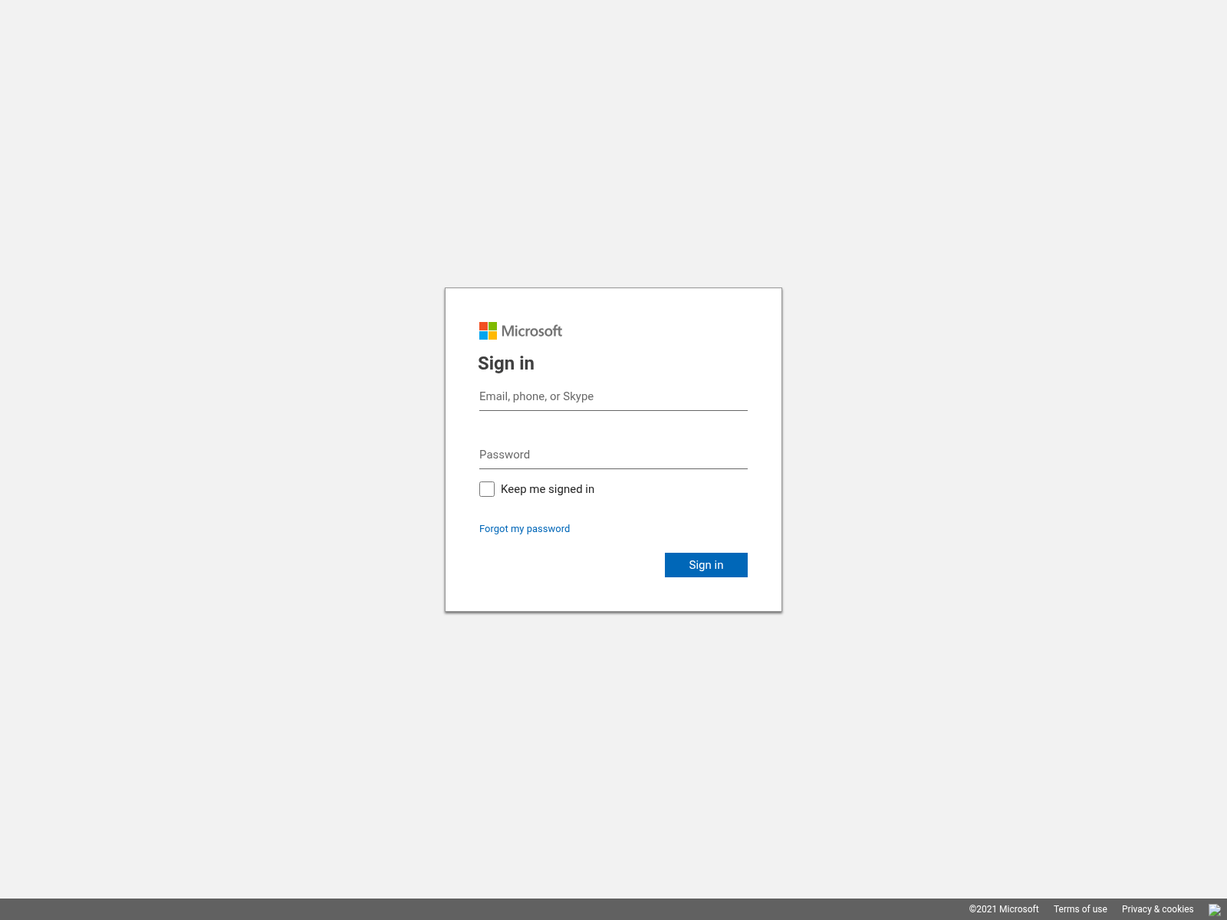Click the Microsoft wordmark text
This screenshot has width=1227, height=920.
[x=531, y=331]
